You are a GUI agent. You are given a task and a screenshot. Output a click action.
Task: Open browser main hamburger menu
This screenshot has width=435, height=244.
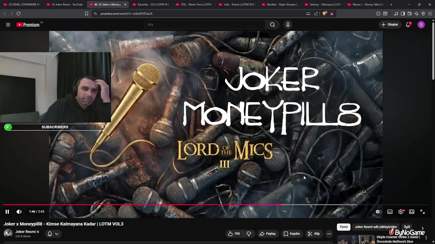(x=430, y=14)
